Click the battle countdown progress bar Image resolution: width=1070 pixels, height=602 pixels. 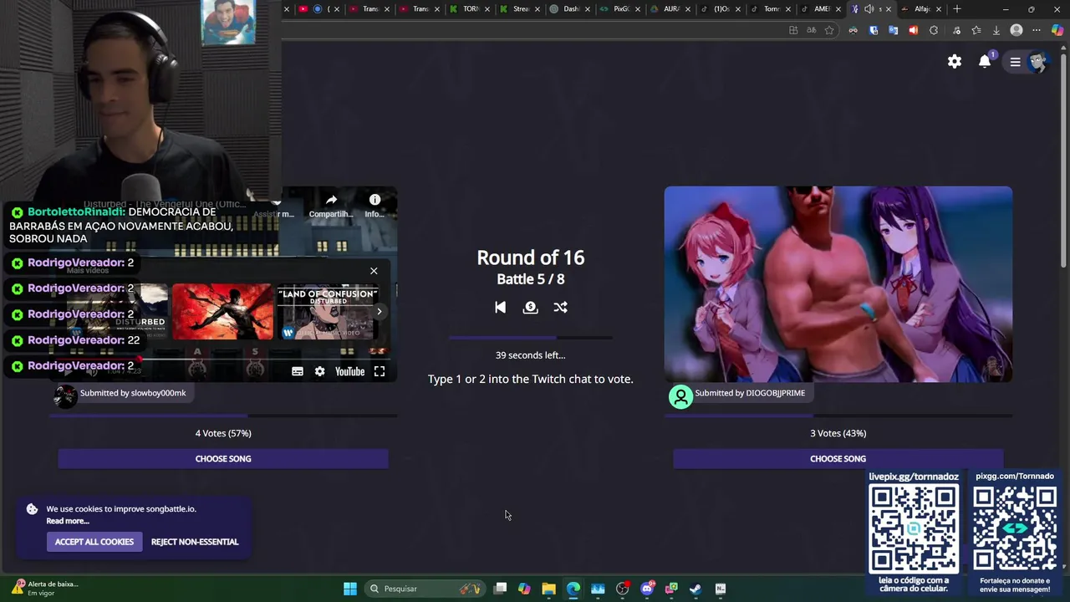click(530, 338)
